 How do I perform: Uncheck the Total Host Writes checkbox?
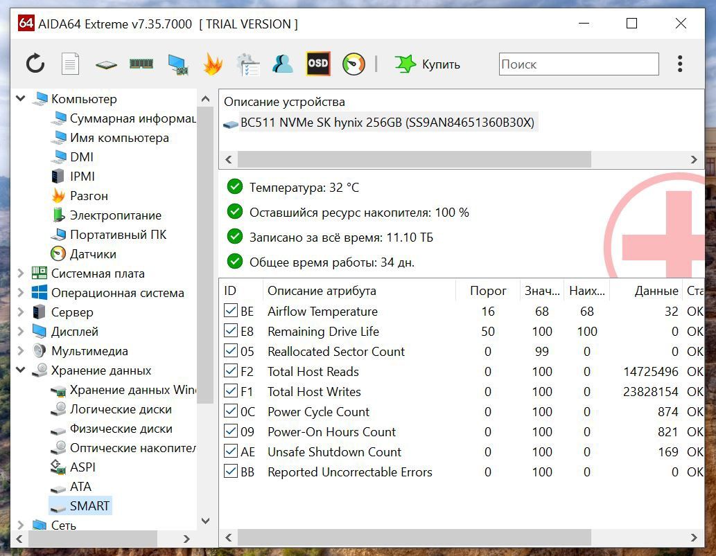pyautogui.click(x=231, y=391)
